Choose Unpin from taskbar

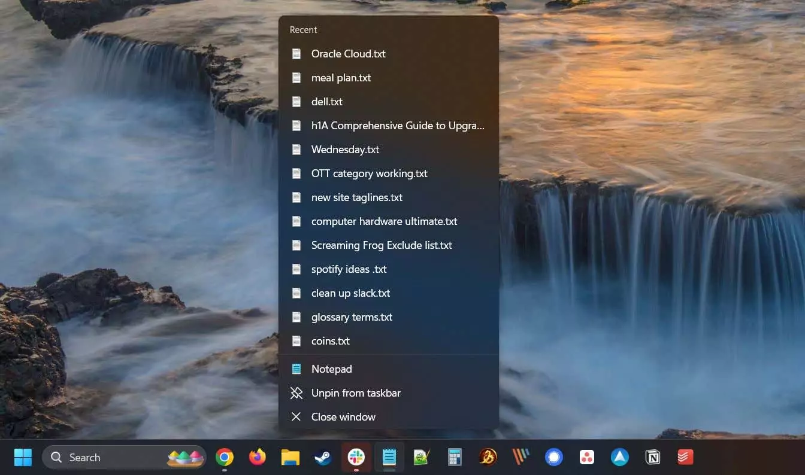[356, 393]
